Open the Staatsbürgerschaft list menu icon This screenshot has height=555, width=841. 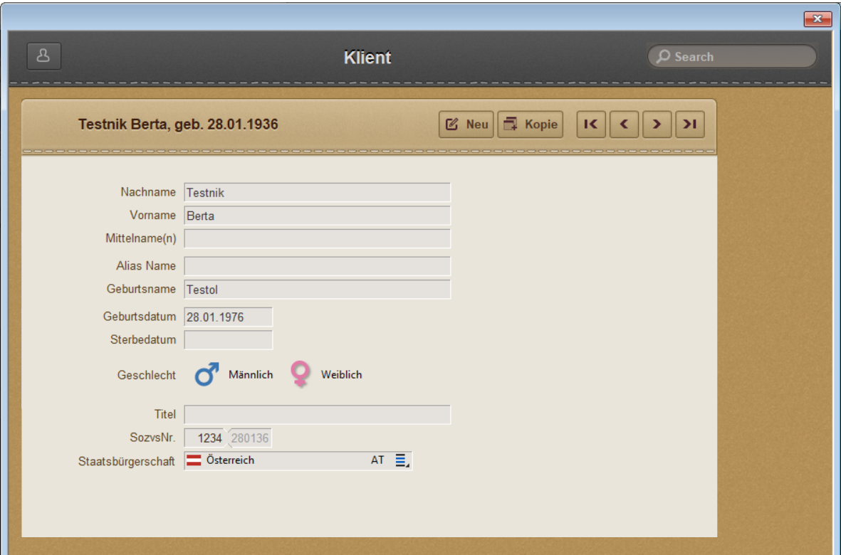click(402, 461)
